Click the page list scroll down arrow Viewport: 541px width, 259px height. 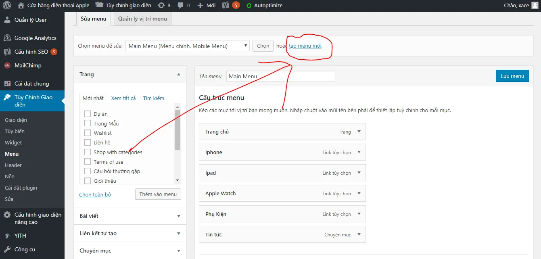pyautogui.click(x=177, y=180)
